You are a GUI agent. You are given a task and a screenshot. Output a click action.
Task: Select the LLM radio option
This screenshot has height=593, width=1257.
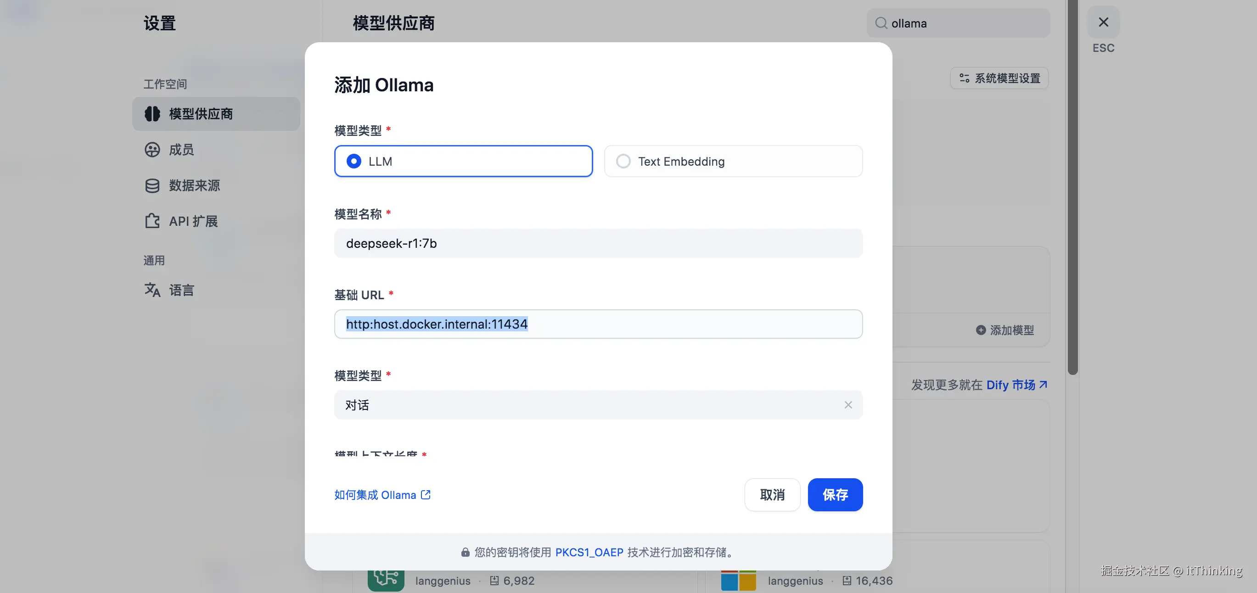click(x=354, y=162)
